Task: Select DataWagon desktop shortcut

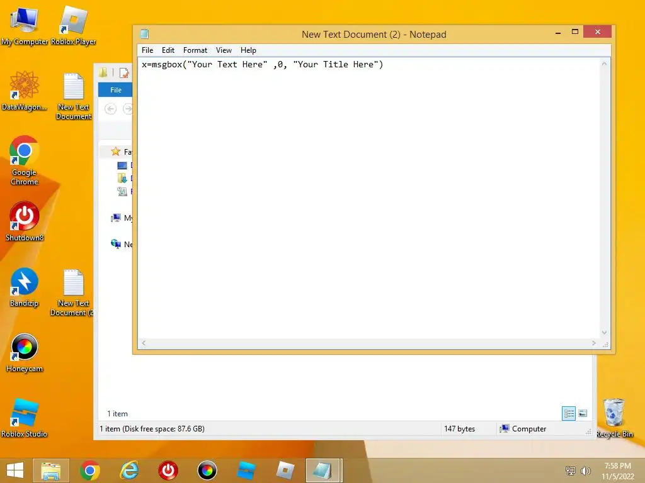Action: point(25,91)
